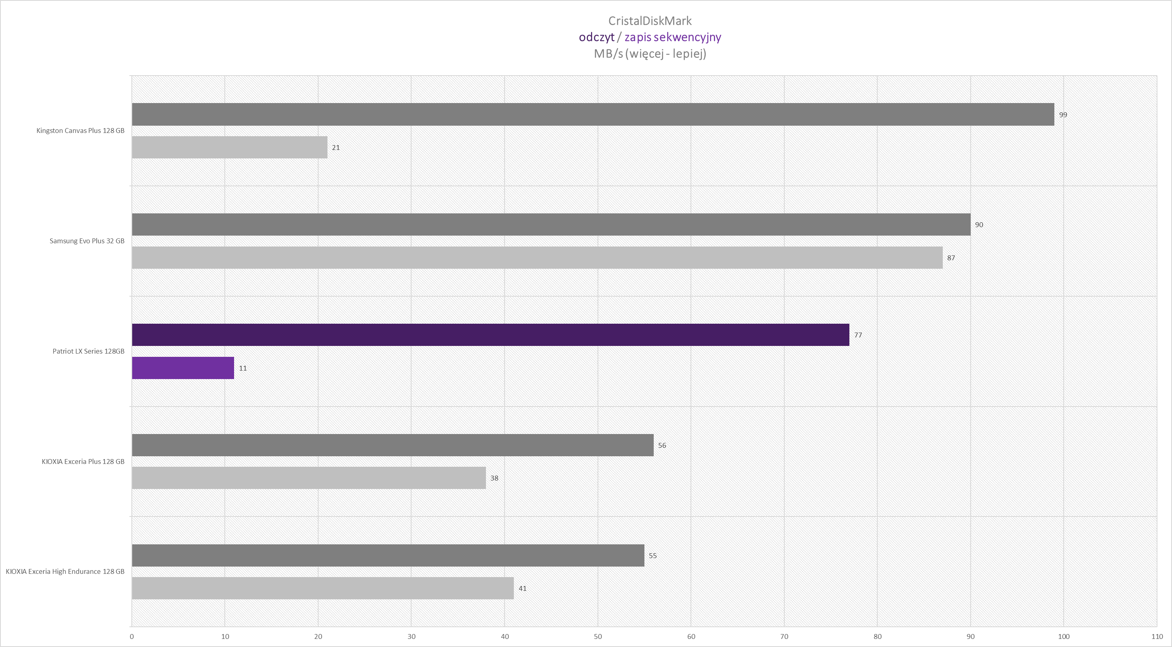Click the dark purple Patriot read bar
This screenshot has width=1172, height=647.
(490, 335)
